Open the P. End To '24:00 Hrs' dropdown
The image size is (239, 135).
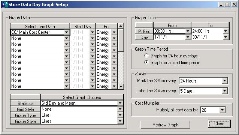click(226, 31)
